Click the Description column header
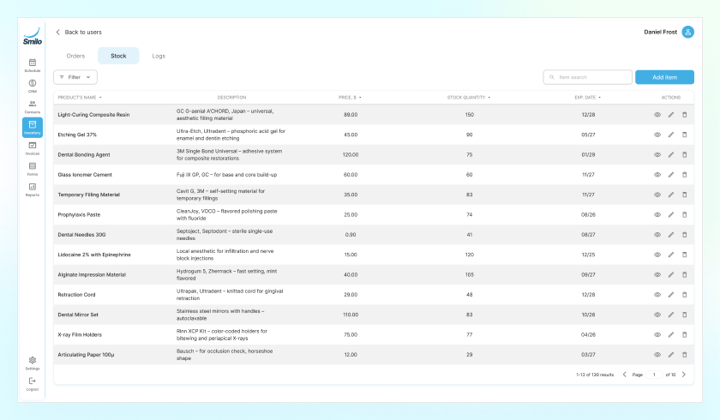 coord(231,98)
